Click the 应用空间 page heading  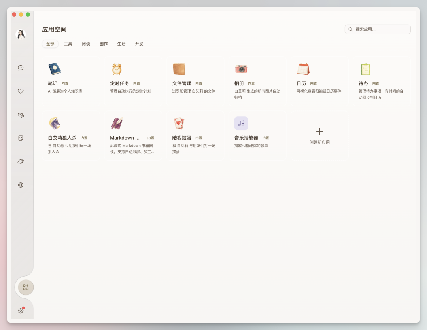click(54, 29)
